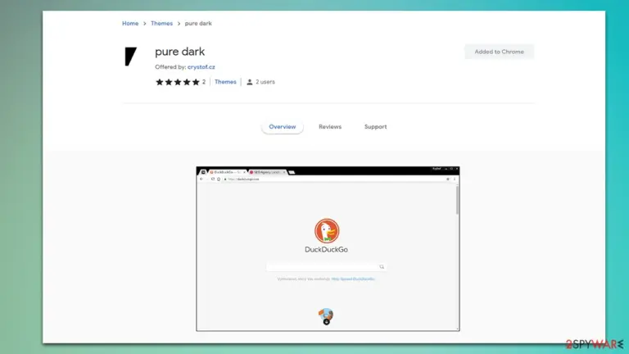This screenshot has height=354, width=629.
Task: Click the 2SPYWARE watermark logo
Action: click(594, 344)
